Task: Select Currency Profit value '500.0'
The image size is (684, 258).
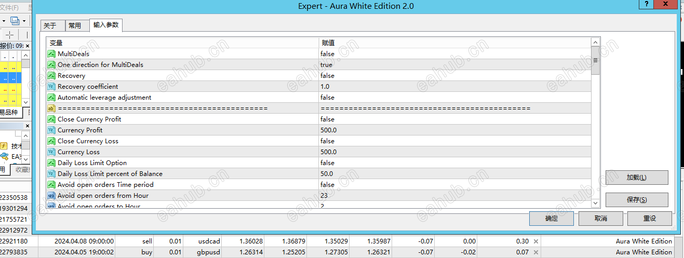Action: tap(328, 130)
